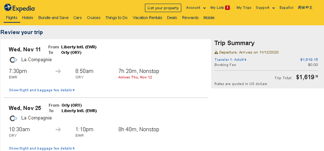Click the La Compagnie airline logo for outbound flight
Viewport: 324px width, 151px height.
pos(13,60)
